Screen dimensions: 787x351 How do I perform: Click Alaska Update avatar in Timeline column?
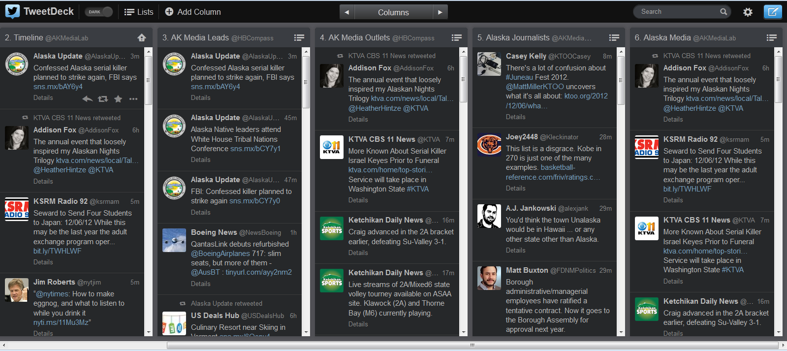tap(17, 64)
